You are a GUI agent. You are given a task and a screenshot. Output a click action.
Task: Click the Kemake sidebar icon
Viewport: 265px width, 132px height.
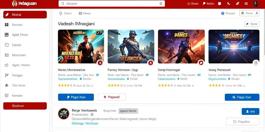pyautogui.click(x=6, y=95)
